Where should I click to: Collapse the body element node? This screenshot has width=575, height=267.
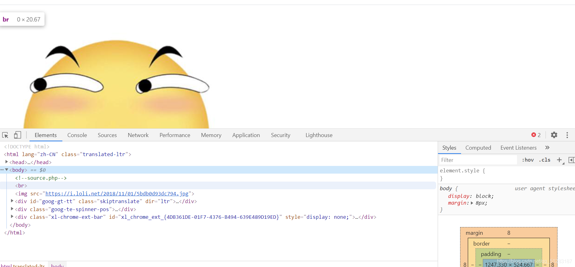click(7, 170)
